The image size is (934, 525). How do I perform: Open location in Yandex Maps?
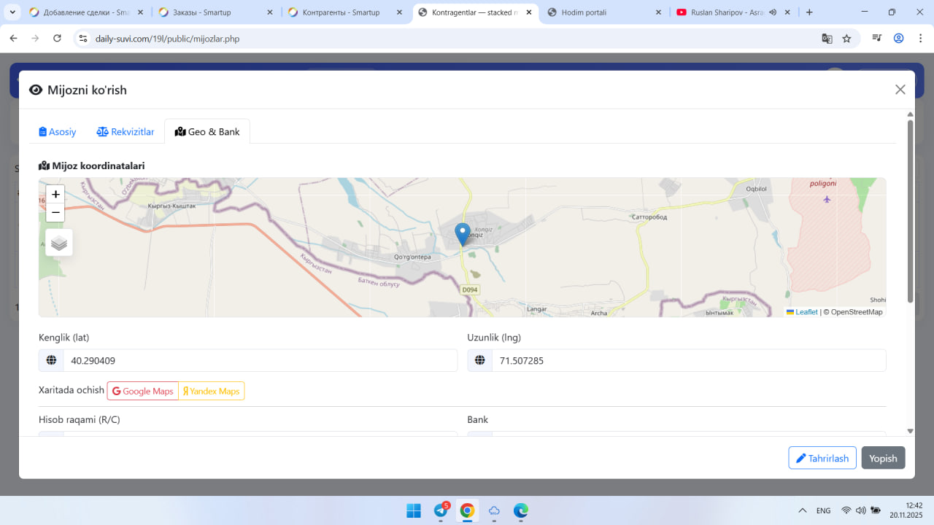212,392
